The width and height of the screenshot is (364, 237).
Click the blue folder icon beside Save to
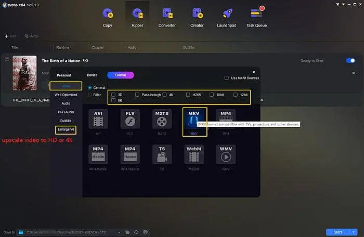tap(21, 232)
